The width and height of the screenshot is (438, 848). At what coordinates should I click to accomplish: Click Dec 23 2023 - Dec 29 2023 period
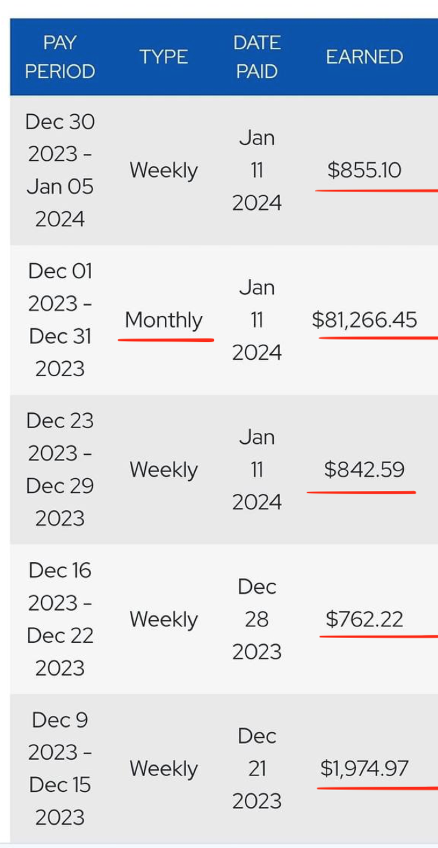(x=60, y=470)
